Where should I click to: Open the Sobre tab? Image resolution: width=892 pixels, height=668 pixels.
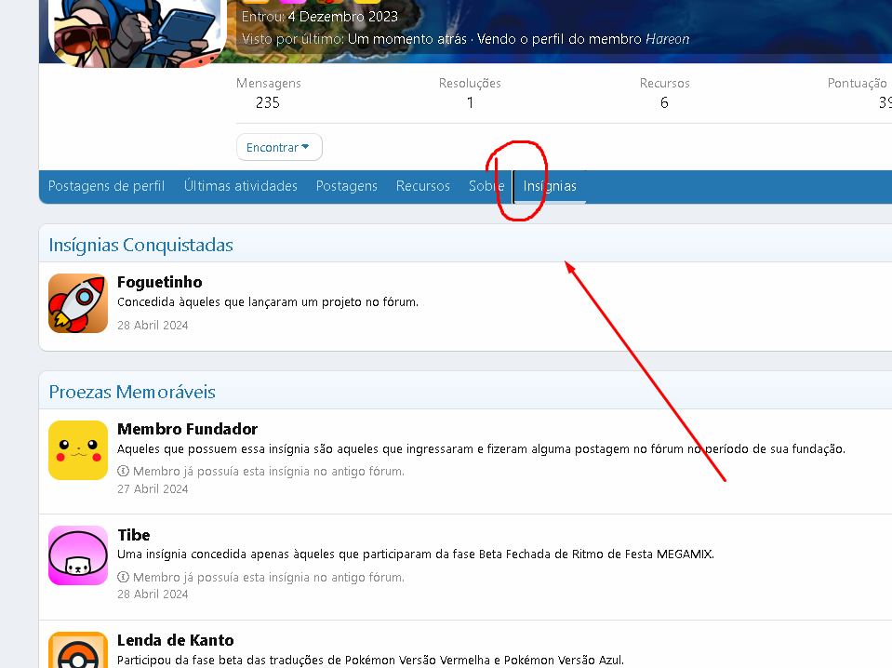click(x=486, y=186)
